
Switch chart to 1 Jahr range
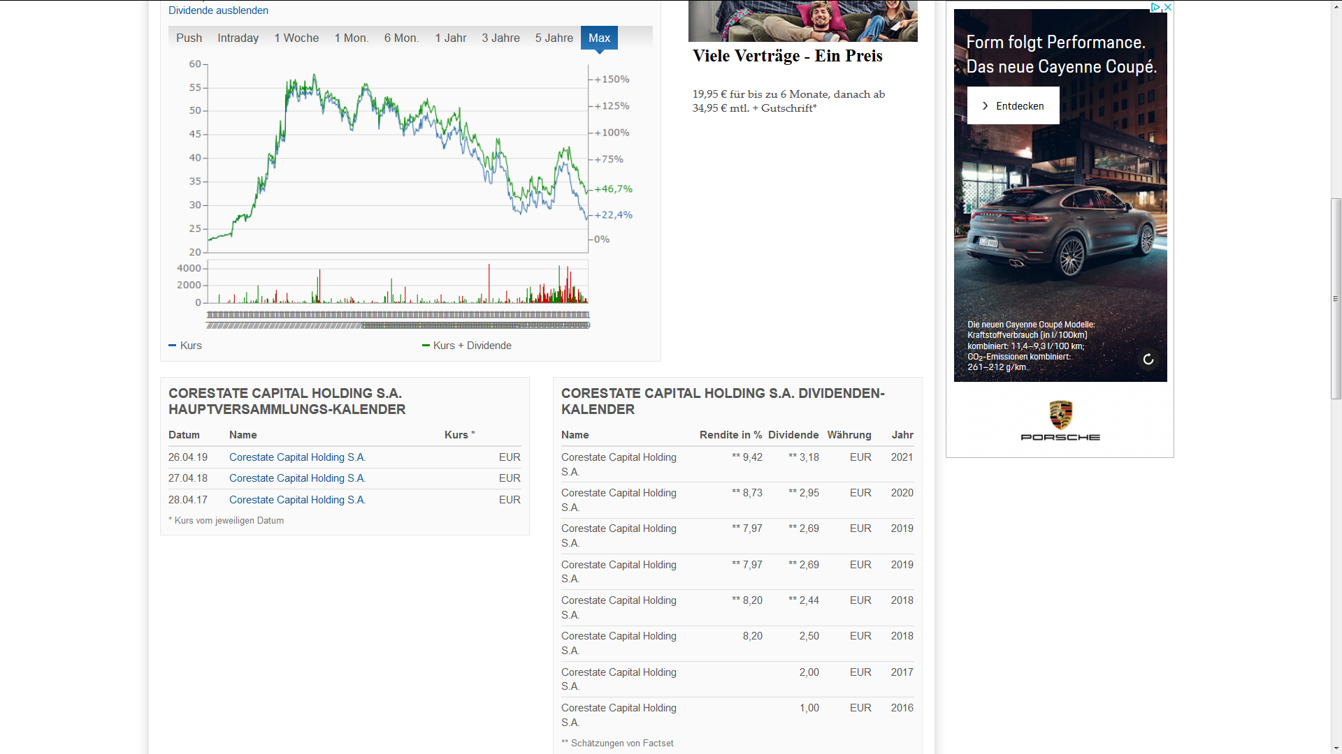(x=450, y=38)
